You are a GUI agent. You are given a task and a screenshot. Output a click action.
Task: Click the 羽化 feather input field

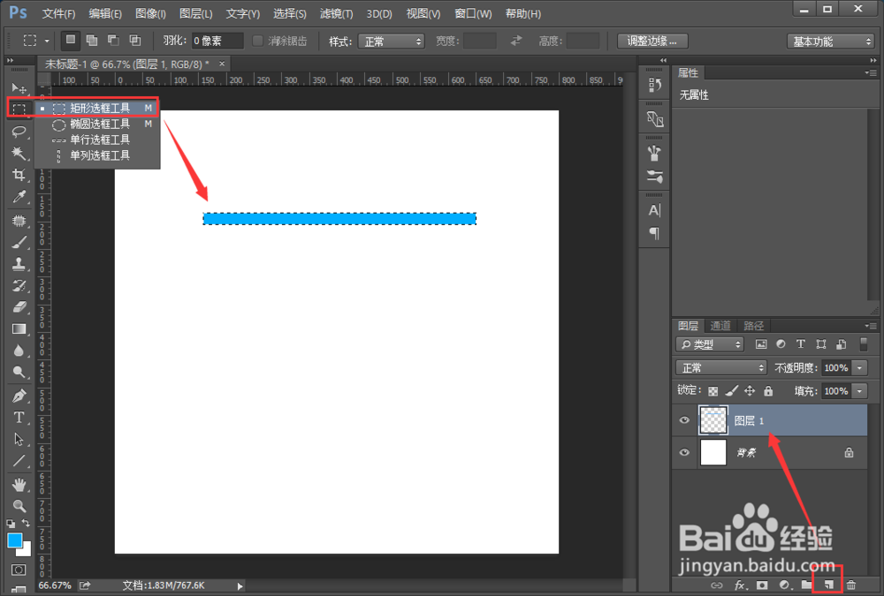[217, 41]
